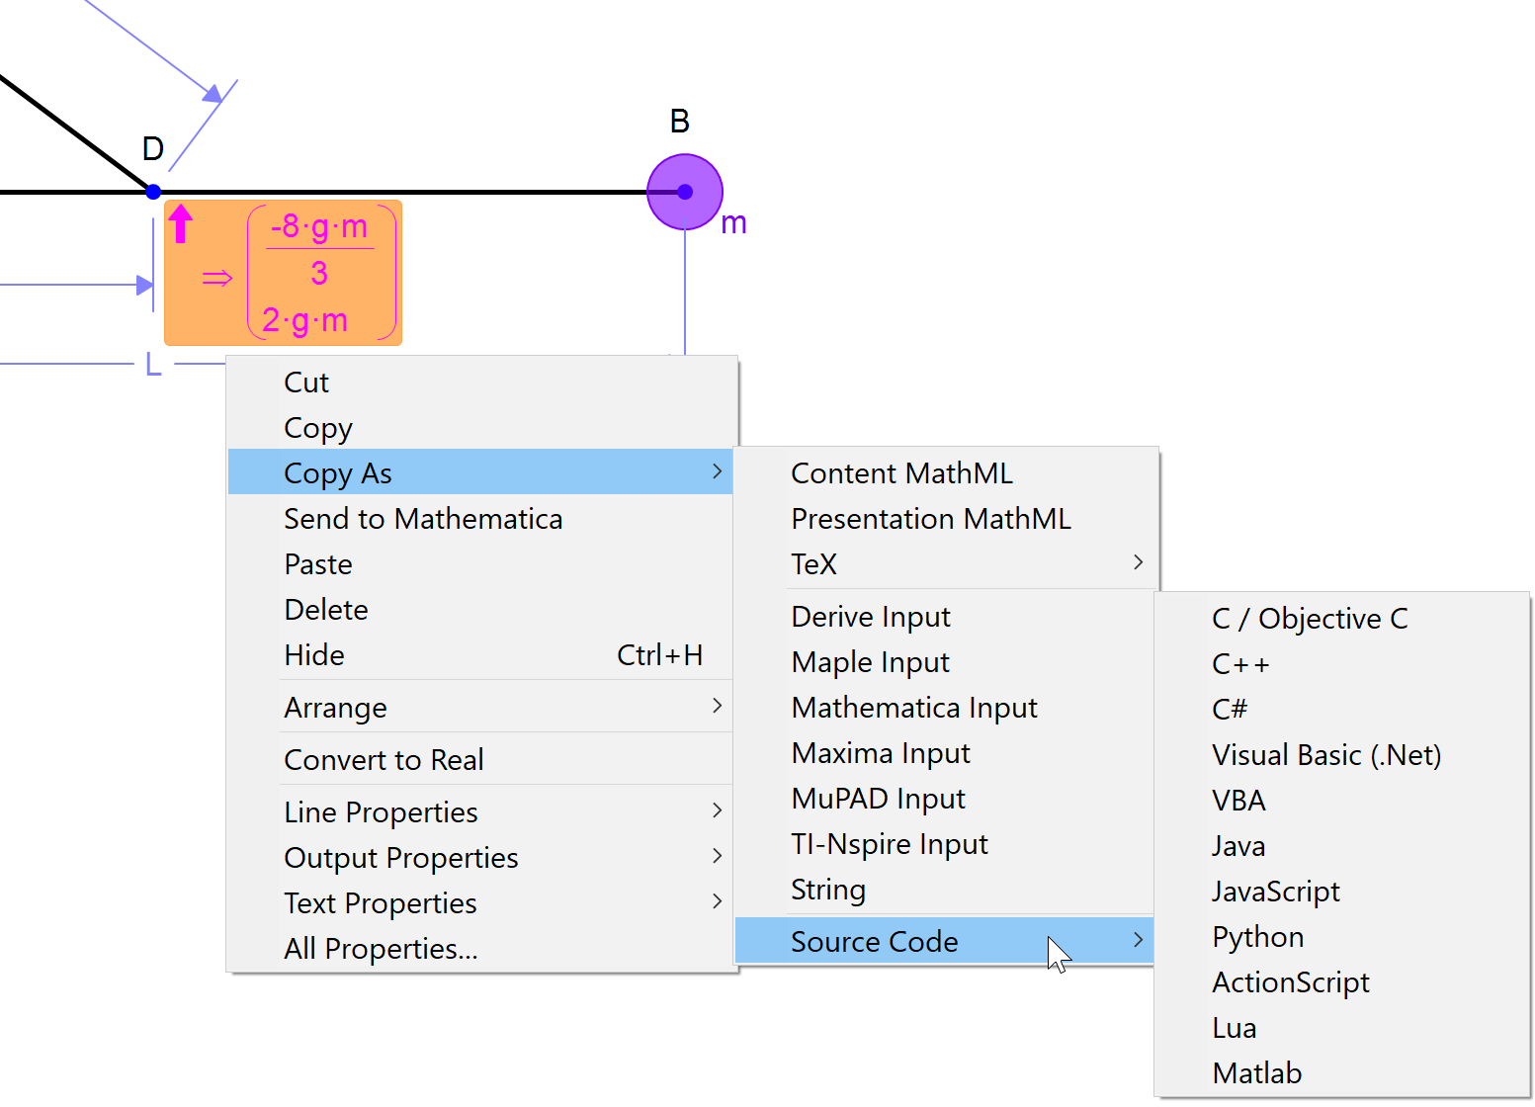Choose Send to Mathematica
The width and height of the screenshot is (1535, 1107).
coord(423,519)
